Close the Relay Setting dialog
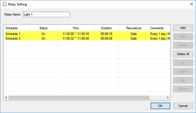196x113 pixels. click(x=191, y=4)
